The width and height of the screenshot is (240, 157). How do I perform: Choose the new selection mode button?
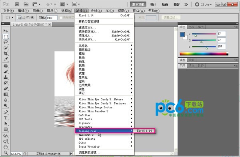pos(19,18)
